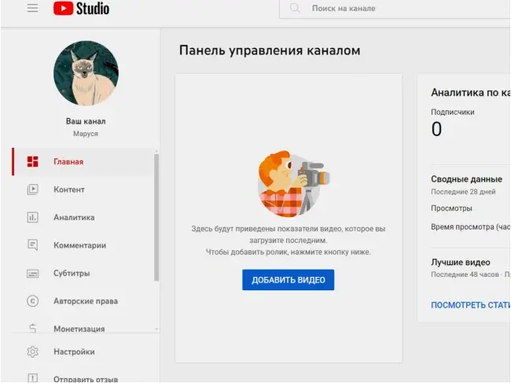
Task: Click the search magnifier icon
Action: (295, 9)
